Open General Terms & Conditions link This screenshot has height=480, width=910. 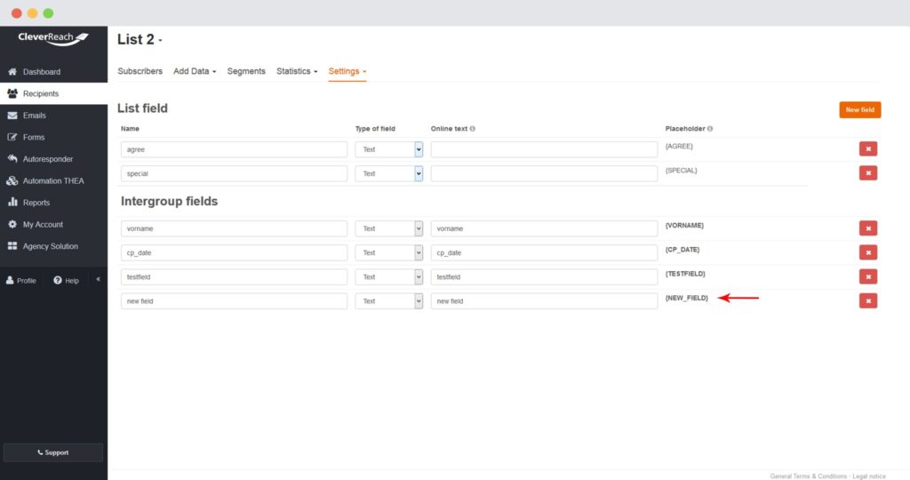(x=808, y=476)
